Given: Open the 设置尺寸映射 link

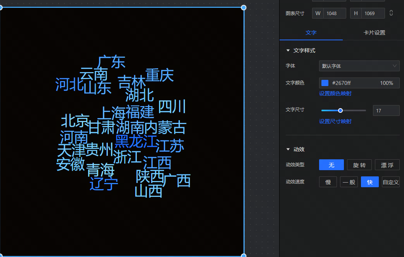Looking at the screenshot, I should 335,121.
